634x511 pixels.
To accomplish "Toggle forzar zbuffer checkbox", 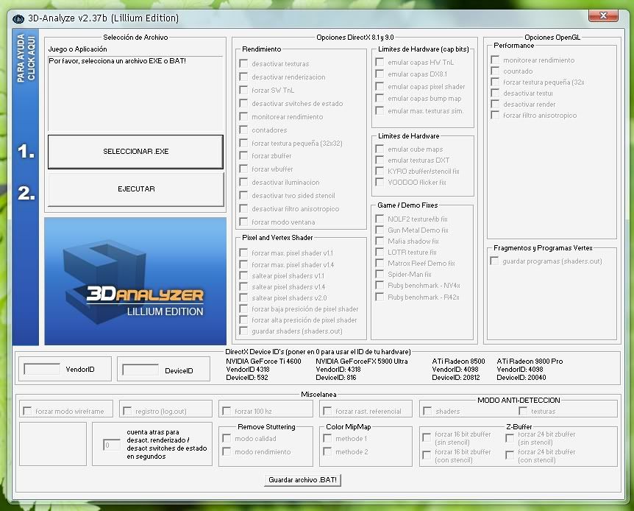I will [243, 155].
